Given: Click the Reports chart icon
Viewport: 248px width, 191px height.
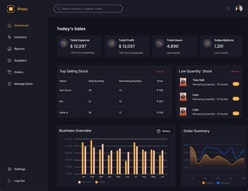Looking at the screenshot, I should [9, 49].
